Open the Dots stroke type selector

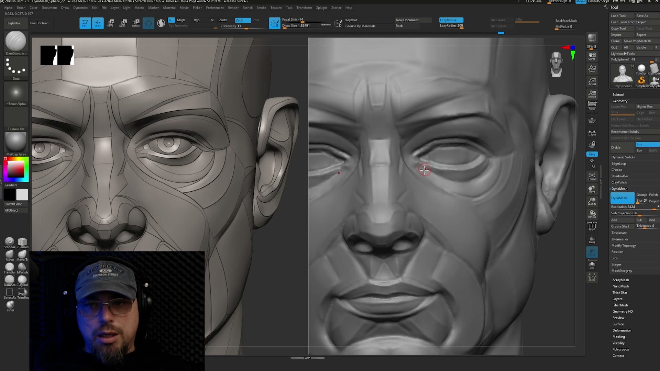coord(16,67)
